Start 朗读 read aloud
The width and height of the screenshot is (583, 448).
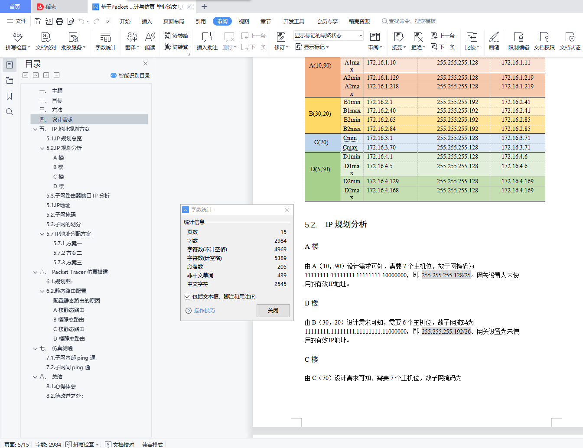(150, 41)
